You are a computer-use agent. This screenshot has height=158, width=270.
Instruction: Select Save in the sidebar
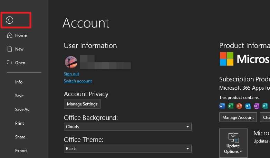coord(19,96)
